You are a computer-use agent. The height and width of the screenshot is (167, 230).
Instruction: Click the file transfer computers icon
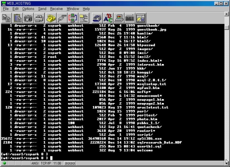pyautogui.click(x=73, y=18)
